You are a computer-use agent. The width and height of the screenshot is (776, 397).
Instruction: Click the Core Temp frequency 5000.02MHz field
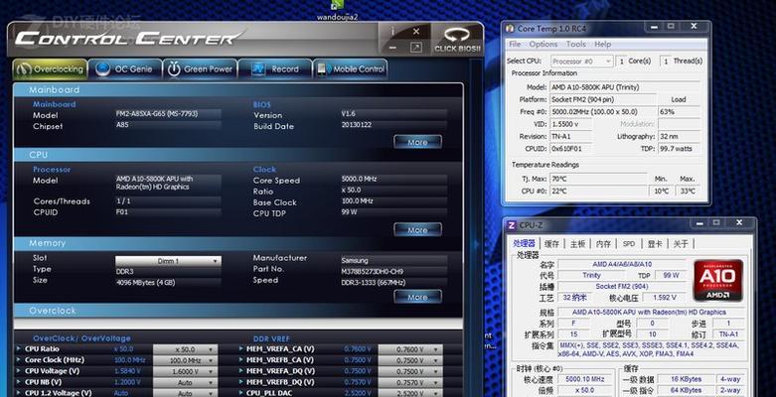click(x=603, y=112)
